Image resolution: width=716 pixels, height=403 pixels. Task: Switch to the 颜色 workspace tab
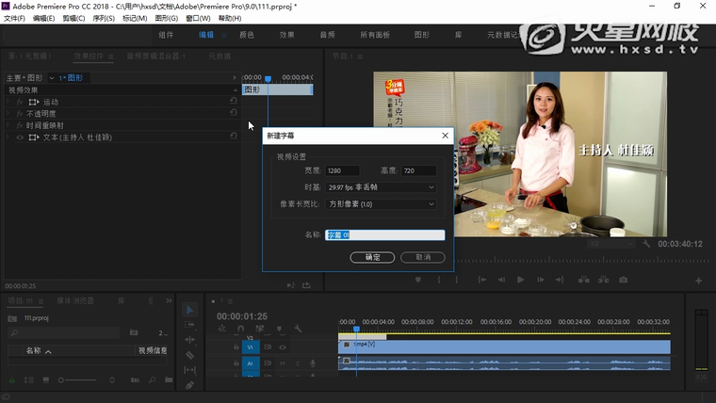click(x=247, y=35)
